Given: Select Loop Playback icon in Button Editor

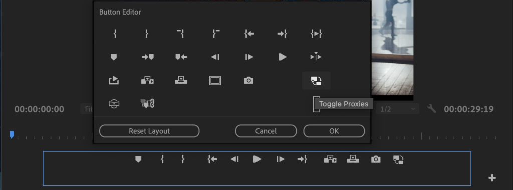Looking at the screenshot, I should click(114, 80).
